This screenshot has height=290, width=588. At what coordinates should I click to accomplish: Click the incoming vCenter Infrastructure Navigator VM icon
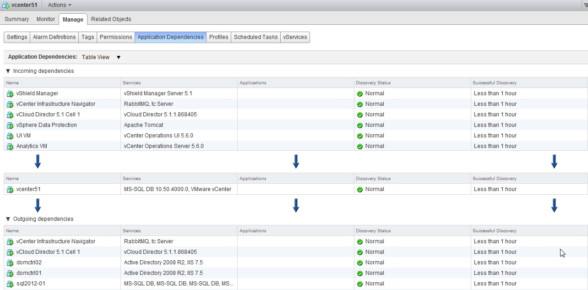(x=10, y=104)
